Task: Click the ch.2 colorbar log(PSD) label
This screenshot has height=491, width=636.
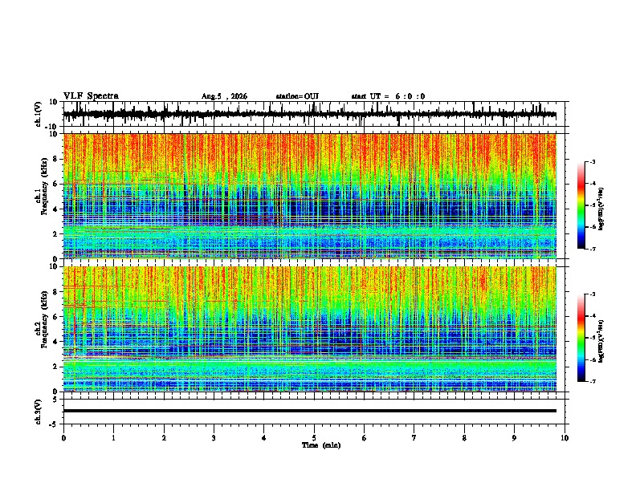Action: click(x=601, y=341)
